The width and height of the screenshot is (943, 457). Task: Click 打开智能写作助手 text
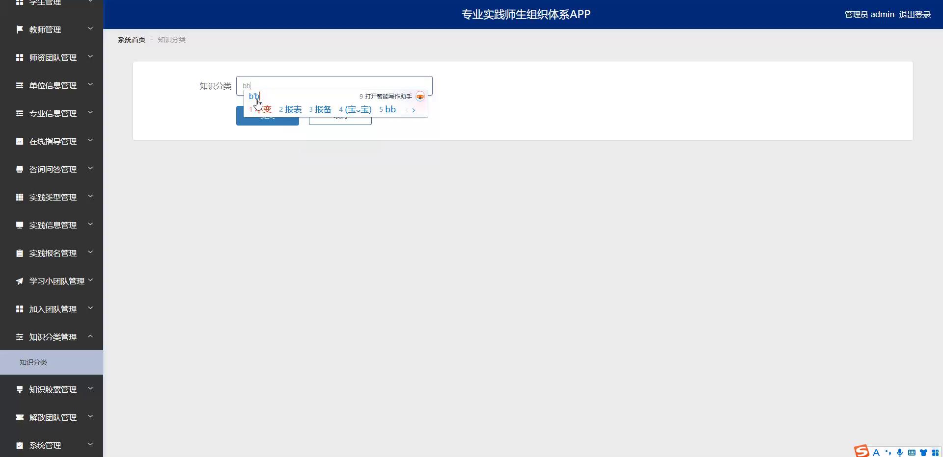pyautogui.click(x=388, y=97)
